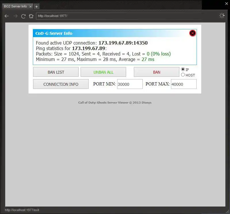Close the BO2 Server Info tab
This screenshot has width=230, height=214.
tap(31, 7)
